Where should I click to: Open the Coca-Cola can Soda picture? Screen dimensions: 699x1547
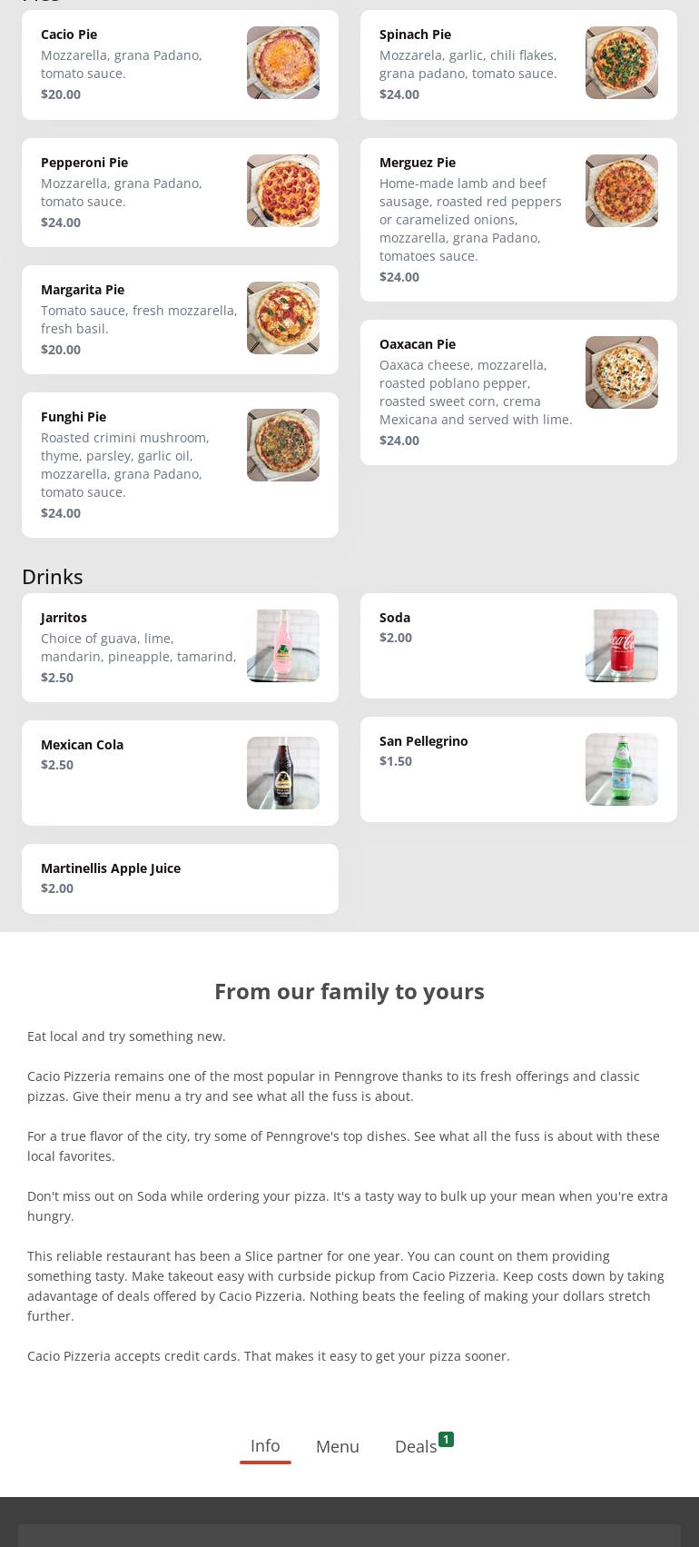click(x=621, y=646)
